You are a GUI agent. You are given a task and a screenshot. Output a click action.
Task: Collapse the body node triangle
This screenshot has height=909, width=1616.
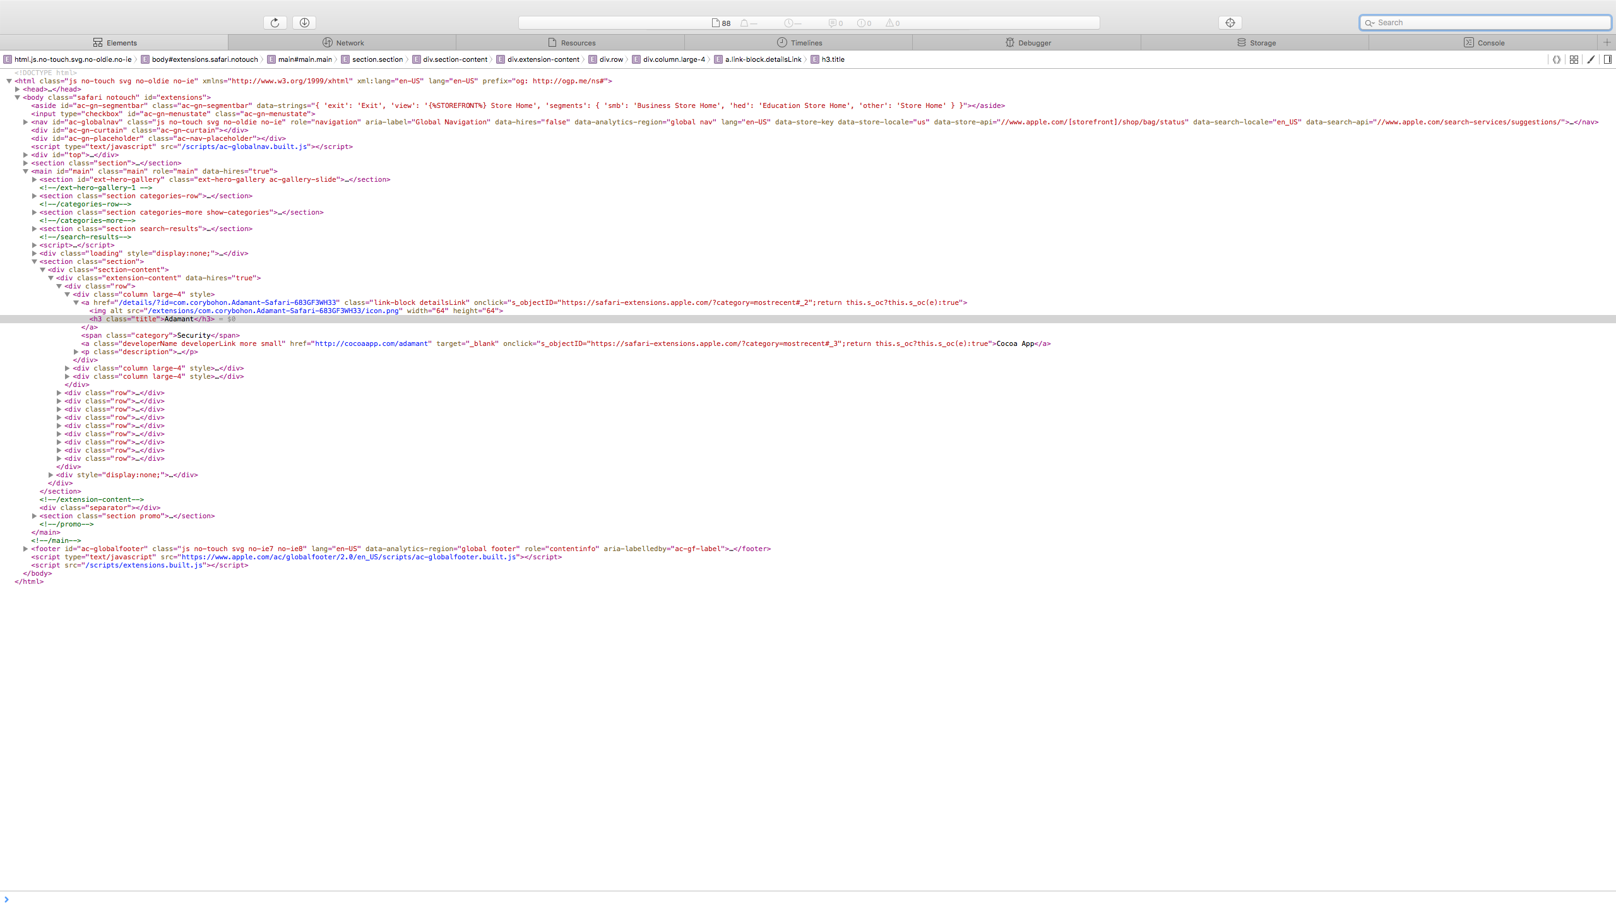[18, 97]
